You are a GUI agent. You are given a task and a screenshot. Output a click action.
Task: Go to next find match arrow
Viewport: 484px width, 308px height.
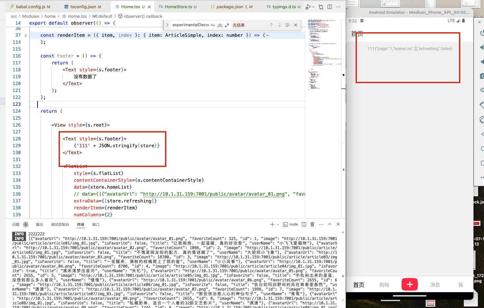[280, 25]
